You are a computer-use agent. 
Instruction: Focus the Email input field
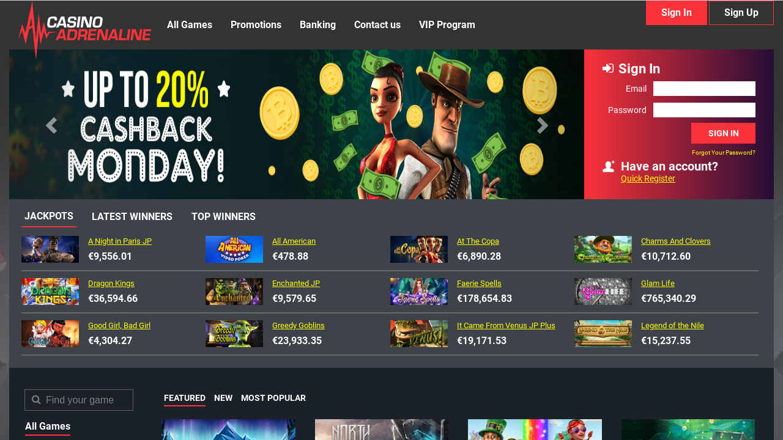point(704,89)
